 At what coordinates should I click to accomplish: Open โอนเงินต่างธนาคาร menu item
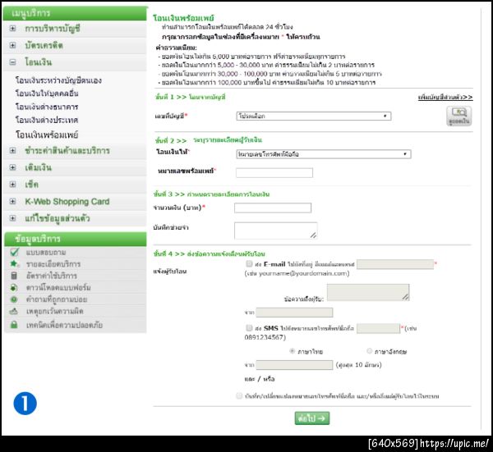[x=47, y=107]
